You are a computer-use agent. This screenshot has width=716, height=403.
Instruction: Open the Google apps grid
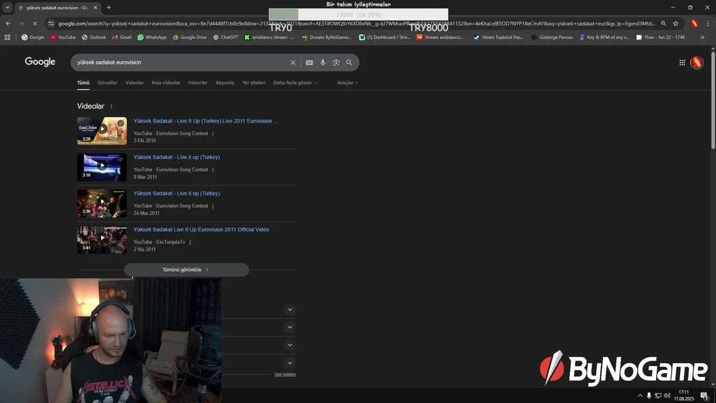coord(682,63)
